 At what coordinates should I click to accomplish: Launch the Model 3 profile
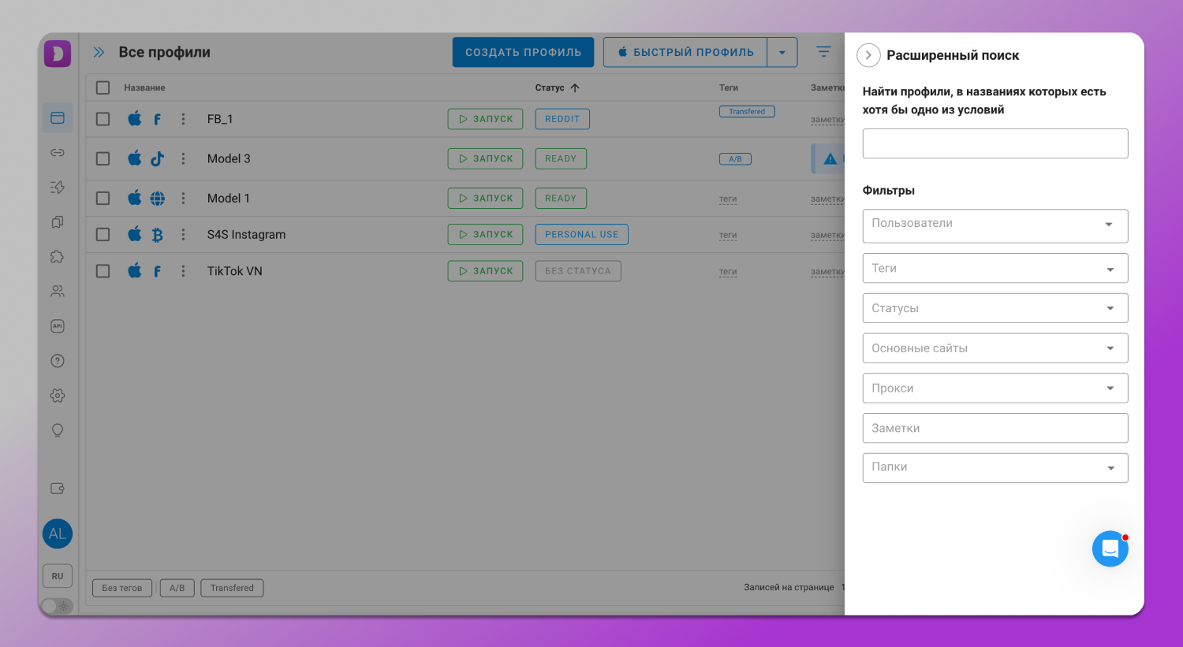point(485,158)
